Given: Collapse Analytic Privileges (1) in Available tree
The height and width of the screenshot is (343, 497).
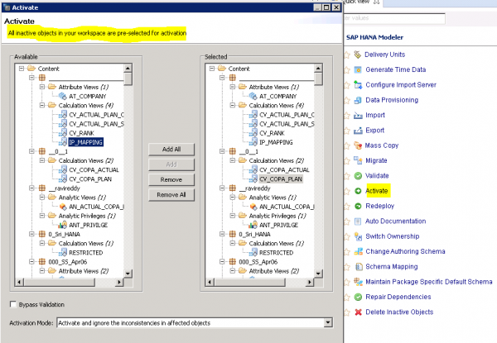Looking at the screenshot, I should point(42,216).
